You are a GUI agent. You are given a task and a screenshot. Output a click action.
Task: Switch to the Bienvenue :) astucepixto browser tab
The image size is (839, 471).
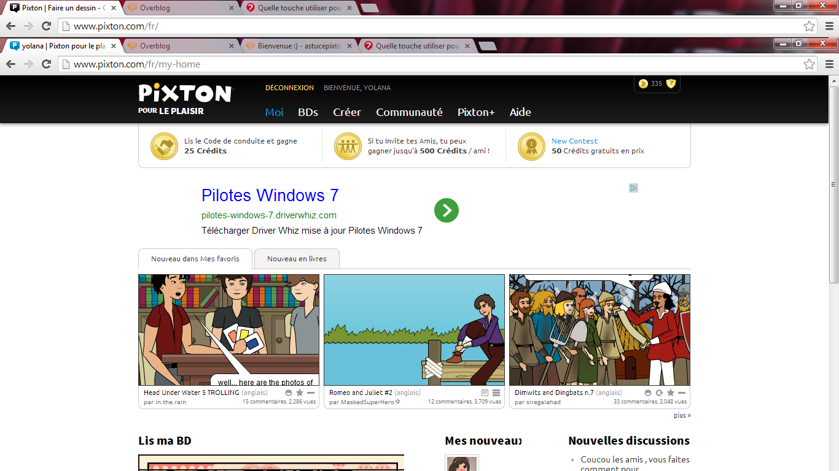pyautogui.click(x=298, y=46)
